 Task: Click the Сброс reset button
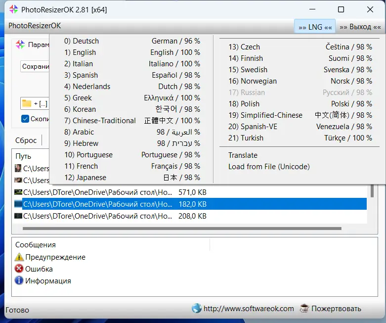click(26, 140)
